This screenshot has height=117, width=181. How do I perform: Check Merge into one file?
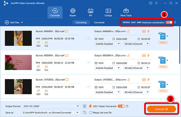click(x=91, y=112)
